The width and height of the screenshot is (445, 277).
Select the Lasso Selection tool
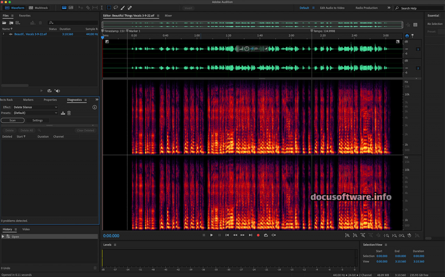click(116, 8)
